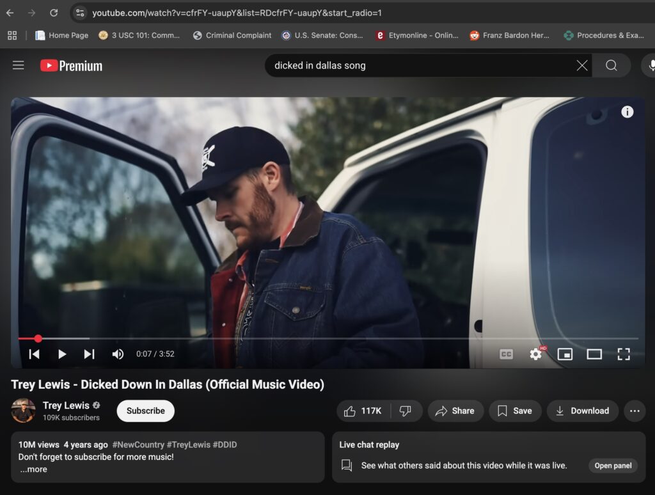The width and height of the screenshot is (655, 495).
Task: Mute the video volume
Action: point(118,354)
